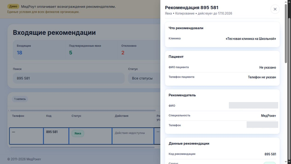291x164 pixels.
Task: Click clinic name «Тестовая клиника на Школьной»
Action: [x=251, y=39]
